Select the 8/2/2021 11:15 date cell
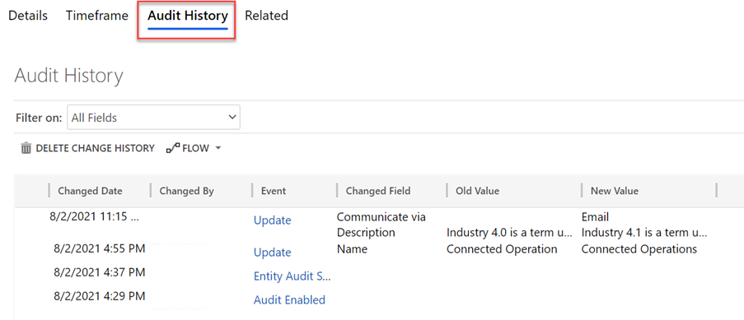The width and height of the screenshot is (744, 320). coord(95,216)
